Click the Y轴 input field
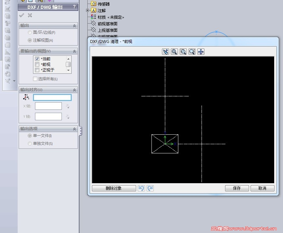 point(48,117)
